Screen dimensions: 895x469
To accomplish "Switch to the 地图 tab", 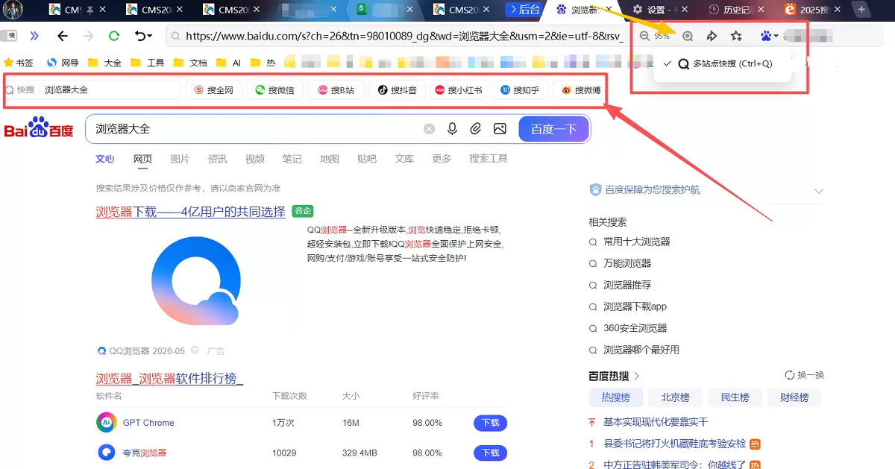I will [x=330, y=159].
